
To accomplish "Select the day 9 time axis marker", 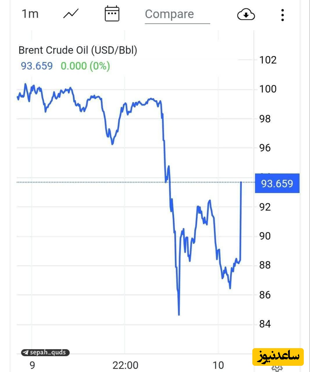I will coord(32,365).
